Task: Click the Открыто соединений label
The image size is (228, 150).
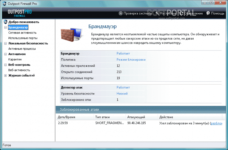Action: click(x=77, y=72)
